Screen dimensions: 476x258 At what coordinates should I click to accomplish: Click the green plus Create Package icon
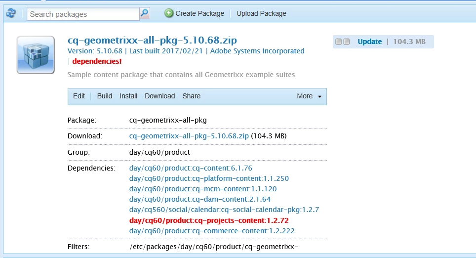[x=169, y=13]
